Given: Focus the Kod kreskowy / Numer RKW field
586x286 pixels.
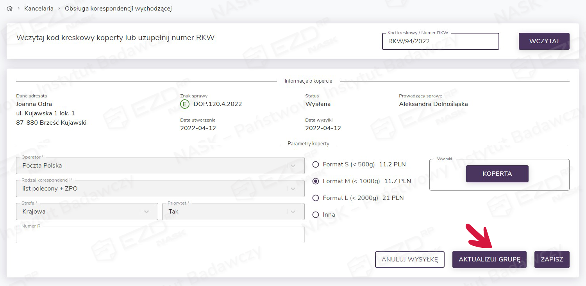Looking at the screenshot, I should (440, 42).
